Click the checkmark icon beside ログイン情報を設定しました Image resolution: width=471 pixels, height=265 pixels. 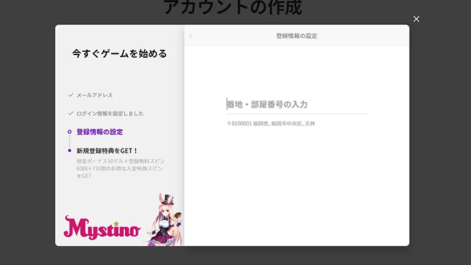[71, 113]
